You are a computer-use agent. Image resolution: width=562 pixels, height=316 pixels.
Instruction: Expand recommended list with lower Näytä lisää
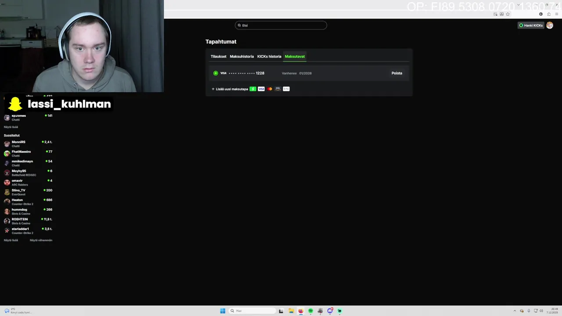click(11, 240)
